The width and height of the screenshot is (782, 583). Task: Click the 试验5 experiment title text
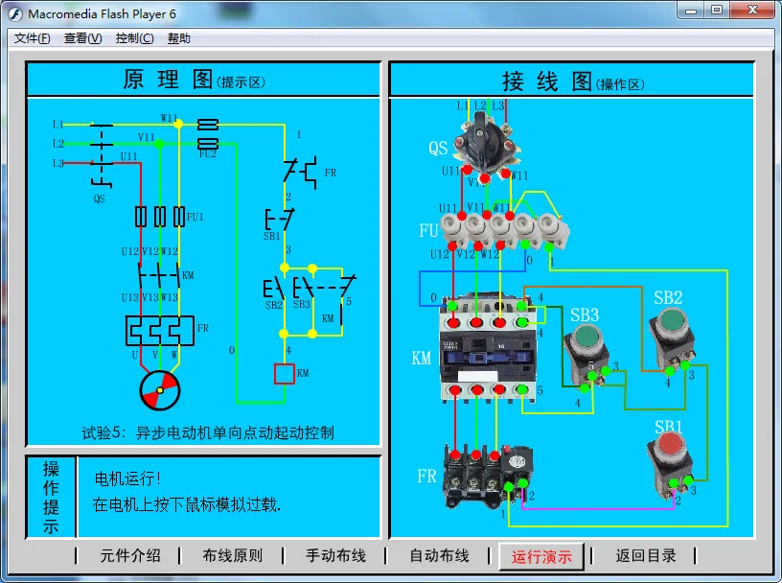208,432
